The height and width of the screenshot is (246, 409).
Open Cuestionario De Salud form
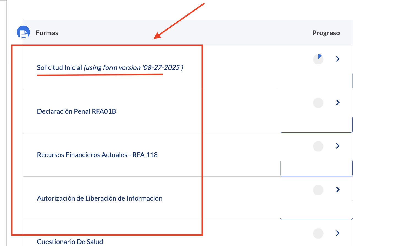click(x=70, y=242)
